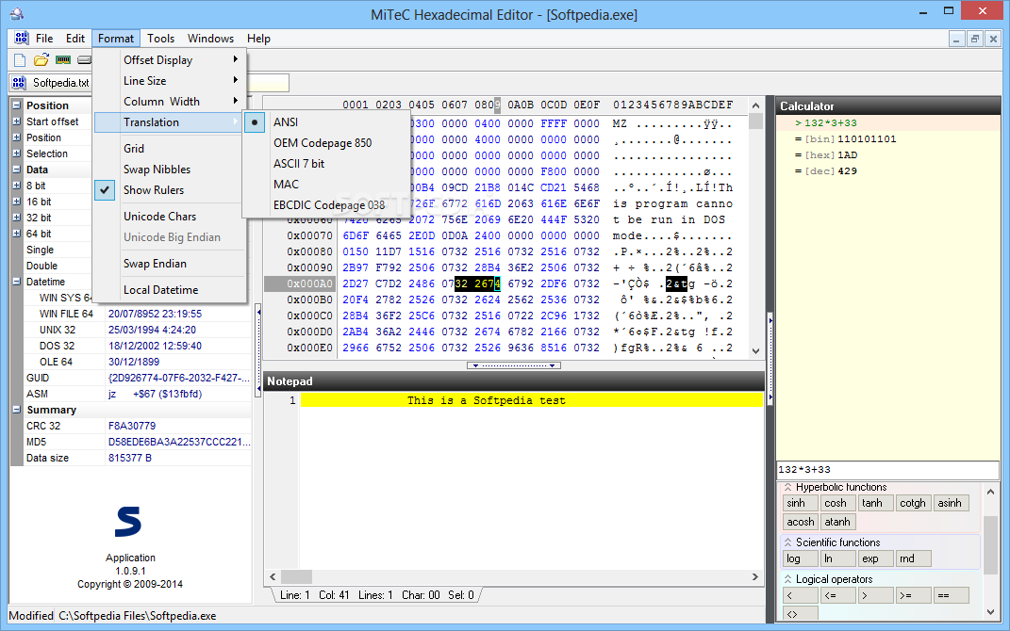The image size is (1010, 631).
Task: Choose EBCDIC Codepage 038 translation
Action: point(328,205)
